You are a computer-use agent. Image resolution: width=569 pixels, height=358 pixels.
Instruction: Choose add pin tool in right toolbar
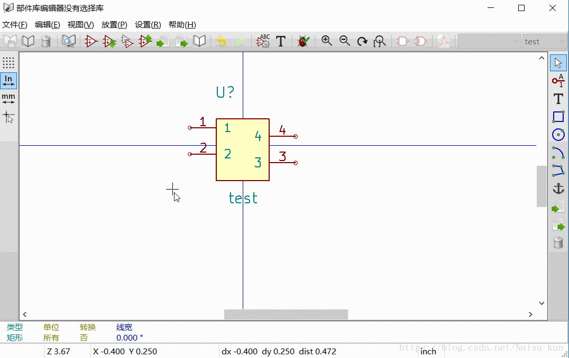click(558, 80)
